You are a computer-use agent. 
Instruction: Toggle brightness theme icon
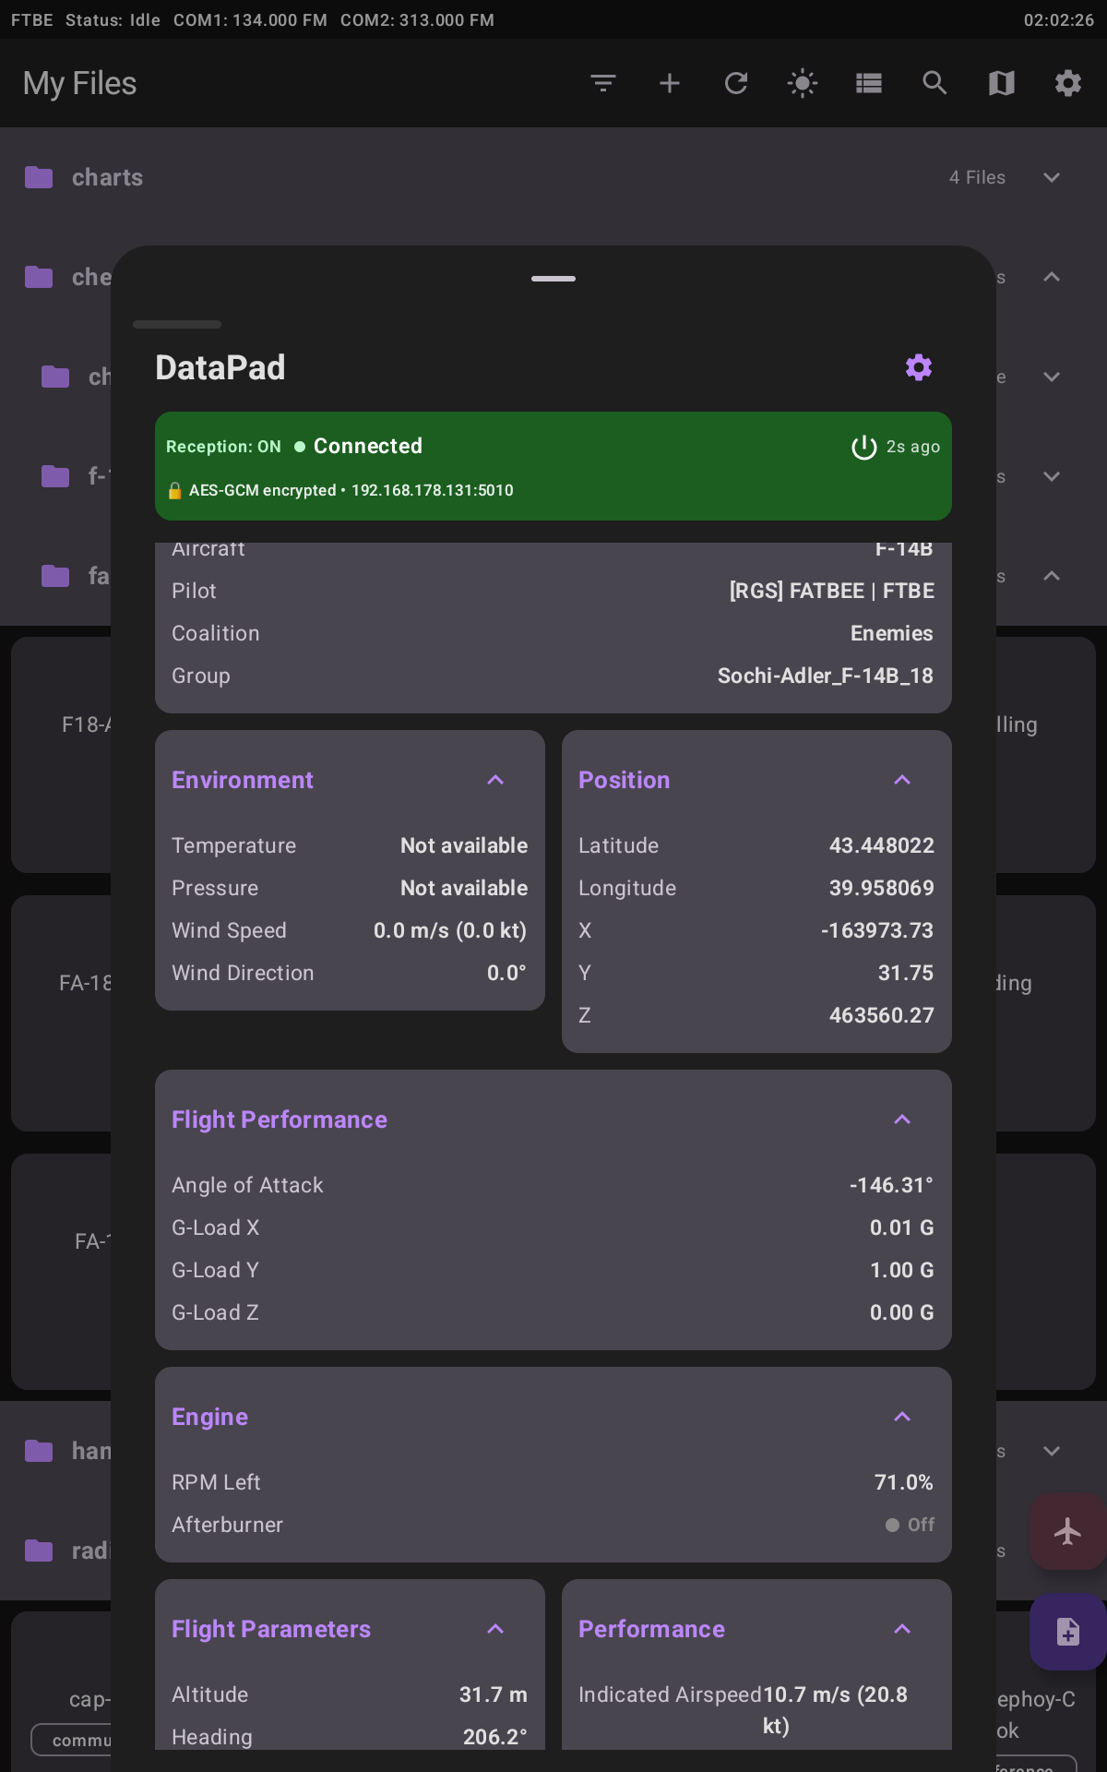point(803,83)
